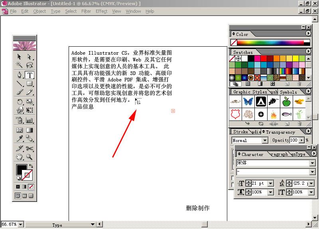The image size is (319, 229).
Task: Set paint mode to Gradient
Action: [x=24, y=187]
